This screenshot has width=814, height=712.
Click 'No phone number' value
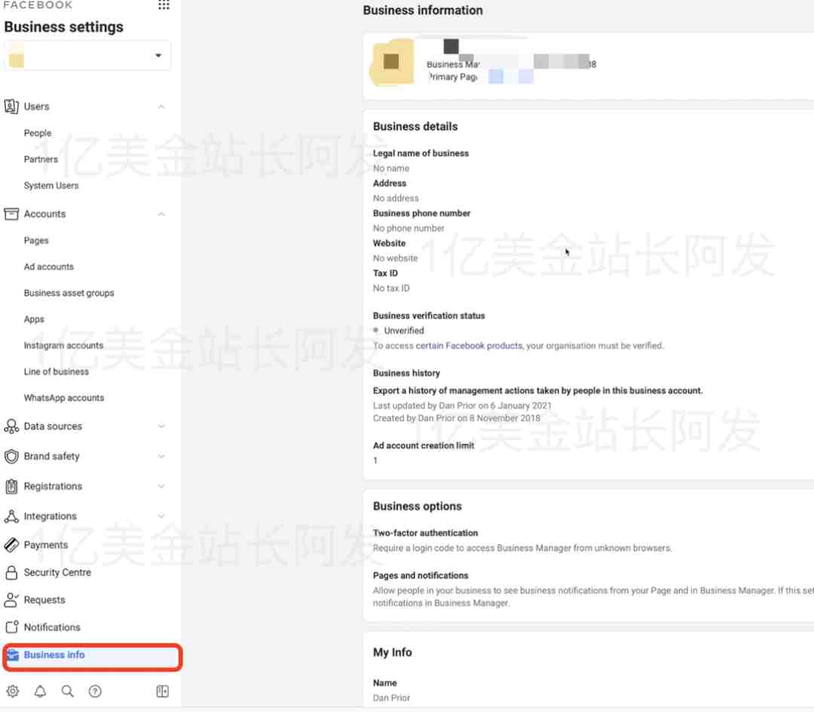pyautogui.click(x=409, y=228)
